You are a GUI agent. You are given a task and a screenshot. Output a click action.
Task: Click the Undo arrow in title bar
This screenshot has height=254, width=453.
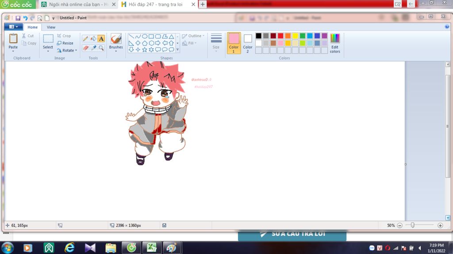pyautogui.click(x=25, y=18)
